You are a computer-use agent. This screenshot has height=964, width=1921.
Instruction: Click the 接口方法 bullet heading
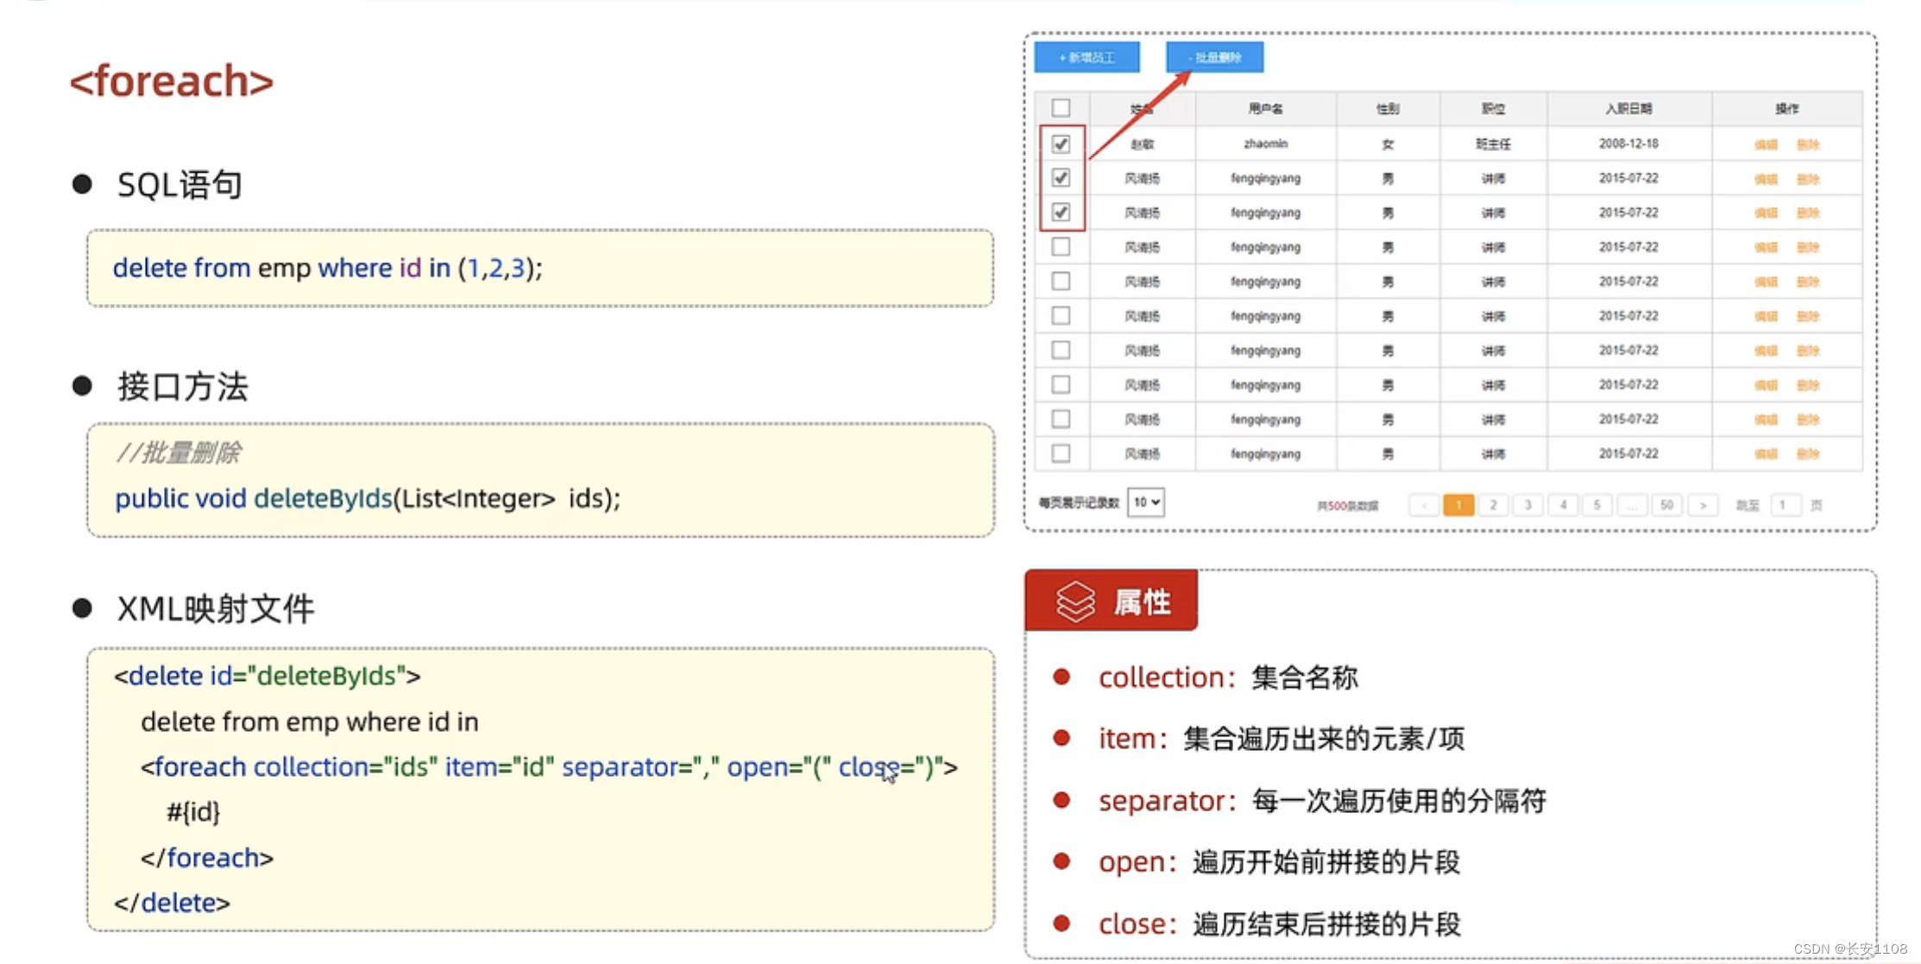click(x=183, y=387)
